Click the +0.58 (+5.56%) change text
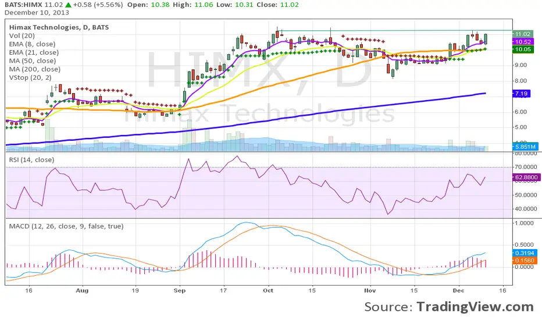542x320 pixels. [98, 5]
